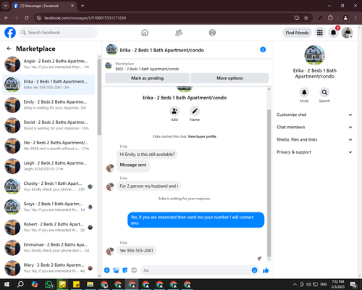This screenshot has width=362, height=290.
Task: Open Chrome three-dot menu
Action: [355, 18]
